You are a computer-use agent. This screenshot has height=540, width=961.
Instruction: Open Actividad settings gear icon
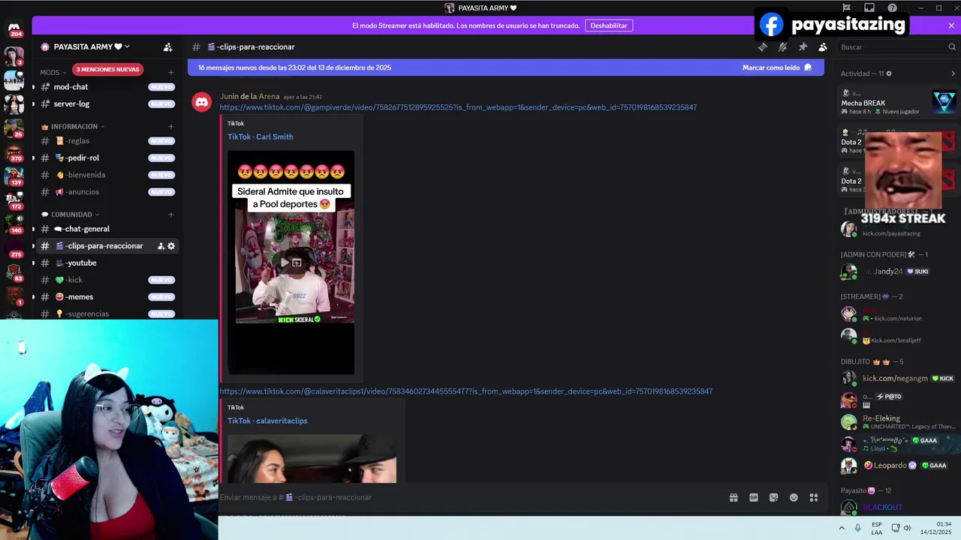889,73
